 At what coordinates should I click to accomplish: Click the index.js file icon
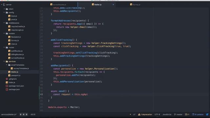pos(7,82)
